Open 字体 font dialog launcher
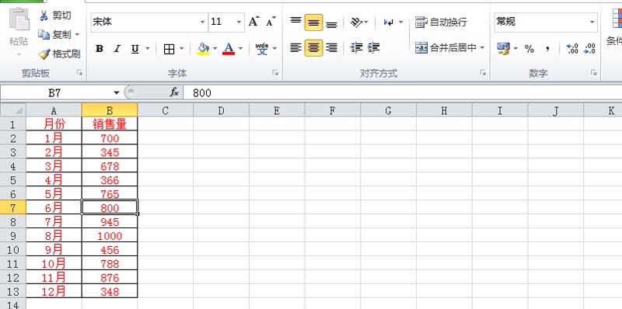Viewport: 622px width, 309px height. pyautogui.click(x=275, y=73)
